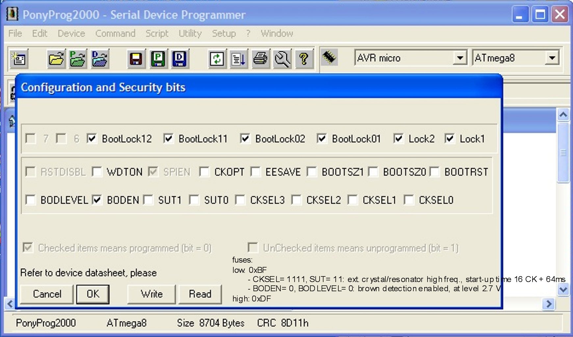Viewport: 573px width, 337px height.
Task: Click the vertical scrollbar down arrow
Action: (563, 290)
